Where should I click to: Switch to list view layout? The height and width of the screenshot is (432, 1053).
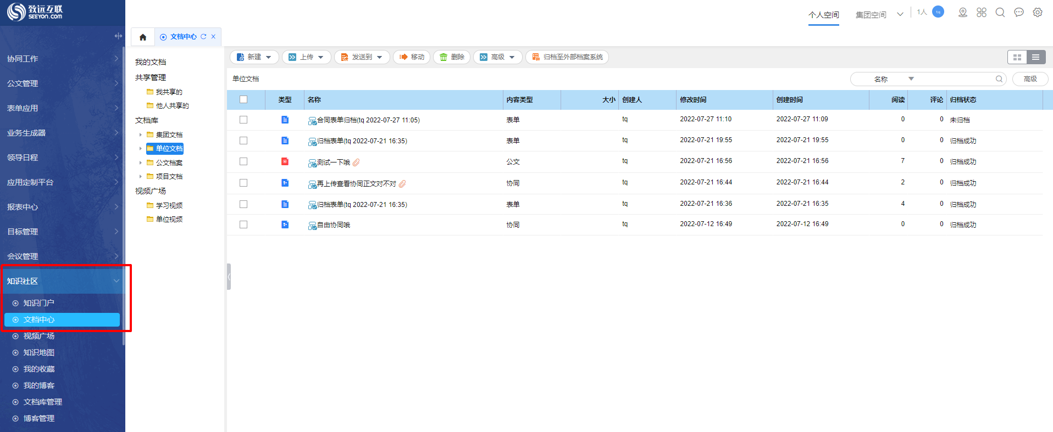coord(1035,57)
